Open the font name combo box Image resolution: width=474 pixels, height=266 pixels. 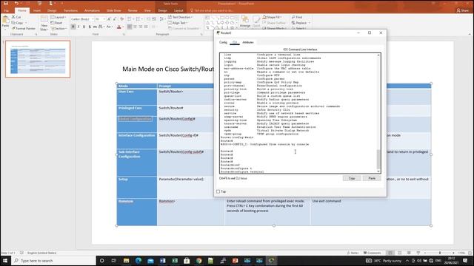[x=82, y=19]
